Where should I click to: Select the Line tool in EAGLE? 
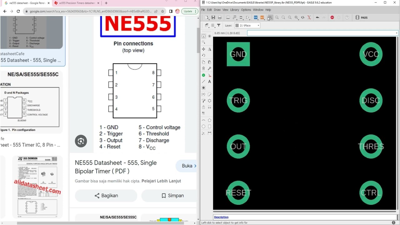[x=203, y=82]
